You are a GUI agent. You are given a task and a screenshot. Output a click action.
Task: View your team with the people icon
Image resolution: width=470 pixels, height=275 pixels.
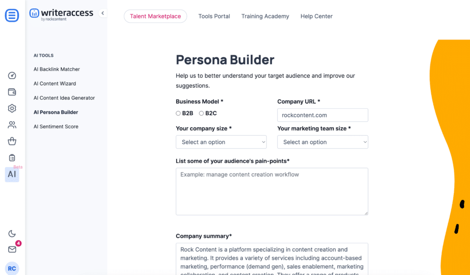point(12,124)
